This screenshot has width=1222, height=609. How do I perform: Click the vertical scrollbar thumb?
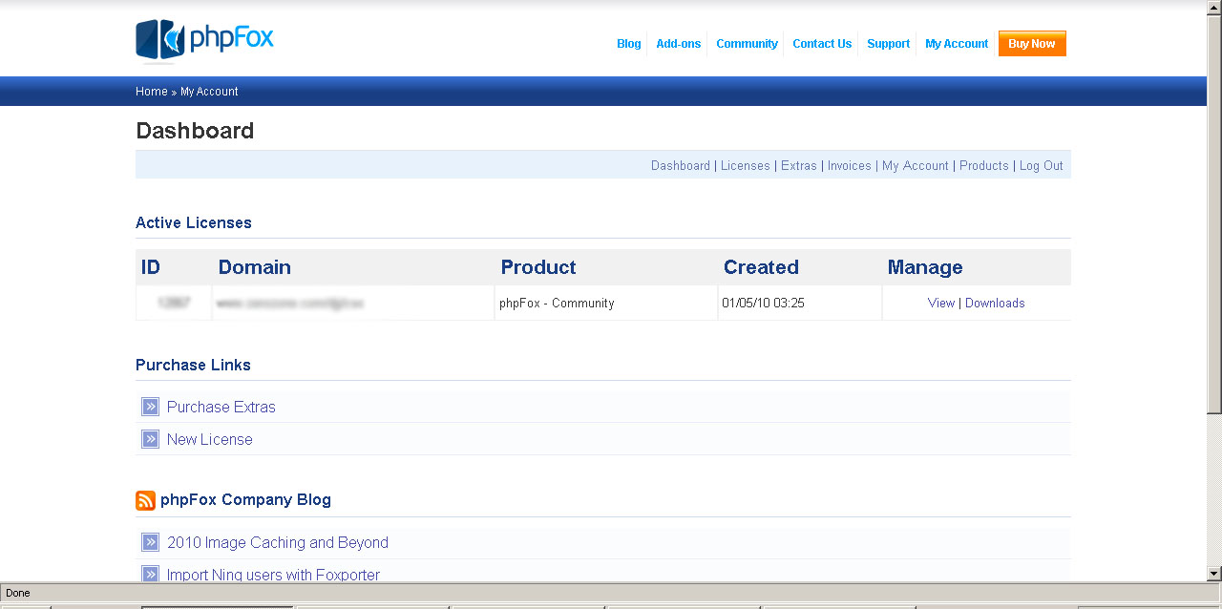pyautogui.click(x=1214, y=214)
